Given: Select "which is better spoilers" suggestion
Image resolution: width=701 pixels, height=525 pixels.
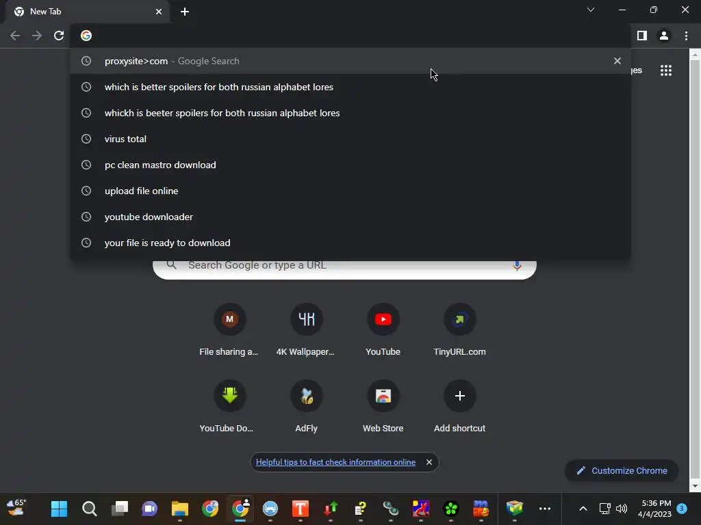Looking at the screenshot, I should tap(350, 87).
